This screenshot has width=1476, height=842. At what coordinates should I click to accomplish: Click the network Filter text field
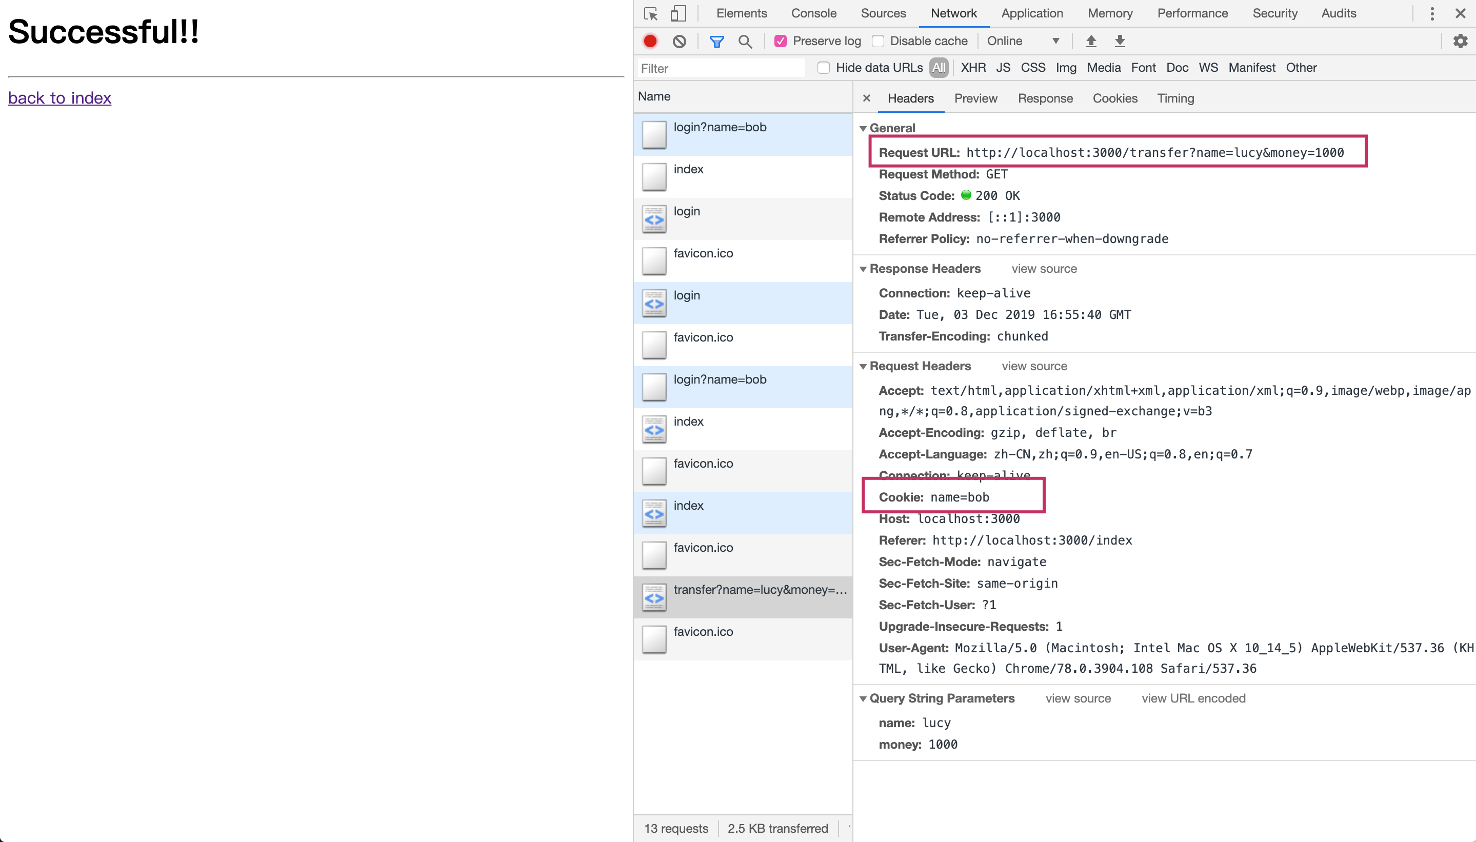(x=721, y=68)
